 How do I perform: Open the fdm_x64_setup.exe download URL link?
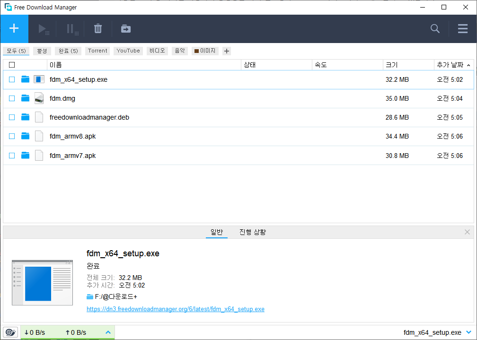[x=176, y=309]
